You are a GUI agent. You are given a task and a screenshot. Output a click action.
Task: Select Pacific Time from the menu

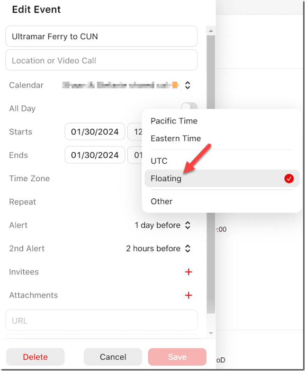[x=174, y=121]
